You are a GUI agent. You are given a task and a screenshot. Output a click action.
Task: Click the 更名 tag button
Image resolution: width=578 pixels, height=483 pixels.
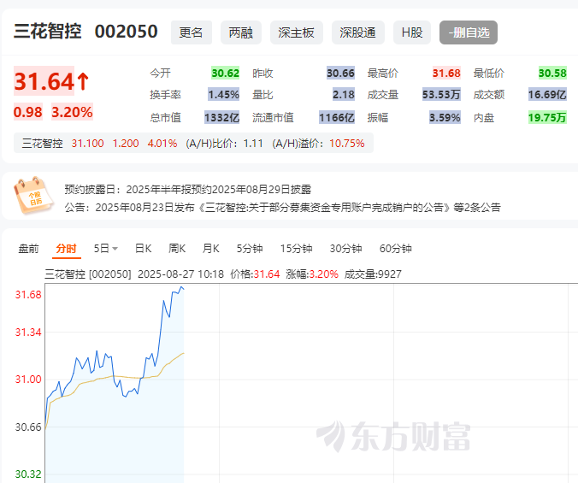[x=192, y=32]
